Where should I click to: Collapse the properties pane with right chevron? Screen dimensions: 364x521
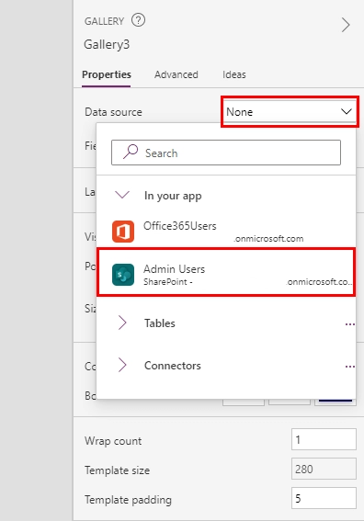tap(346, 25)
